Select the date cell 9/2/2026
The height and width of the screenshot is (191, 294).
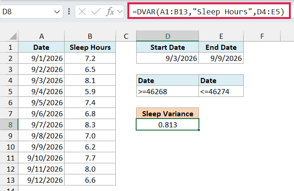click(42, 69)
